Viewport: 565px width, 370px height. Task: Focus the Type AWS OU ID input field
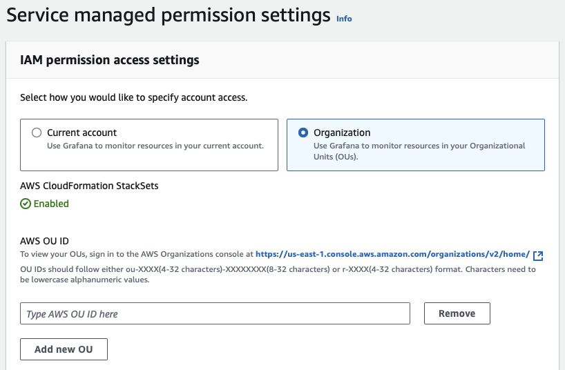(x=215, y=313)
